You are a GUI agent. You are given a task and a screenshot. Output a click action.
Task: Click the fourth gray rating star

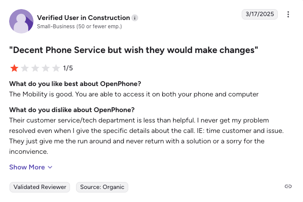(x=46, y=68)
